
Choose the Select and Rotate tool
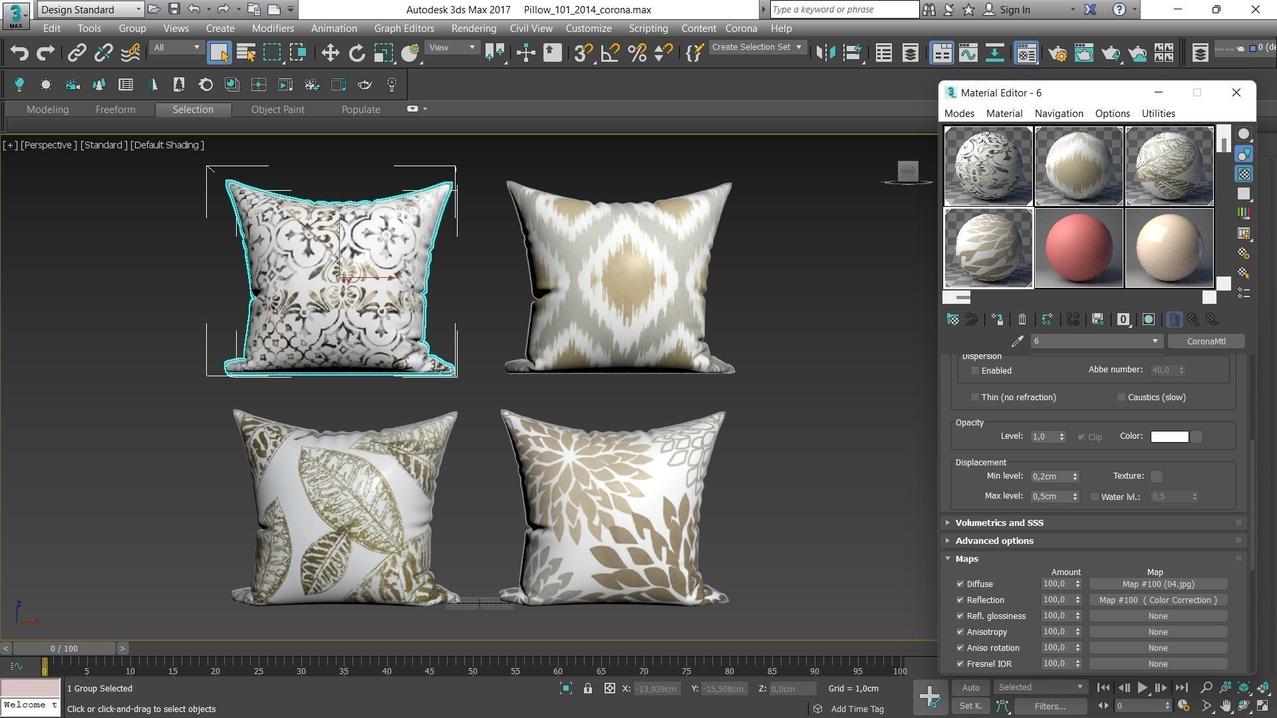[356, 53]
